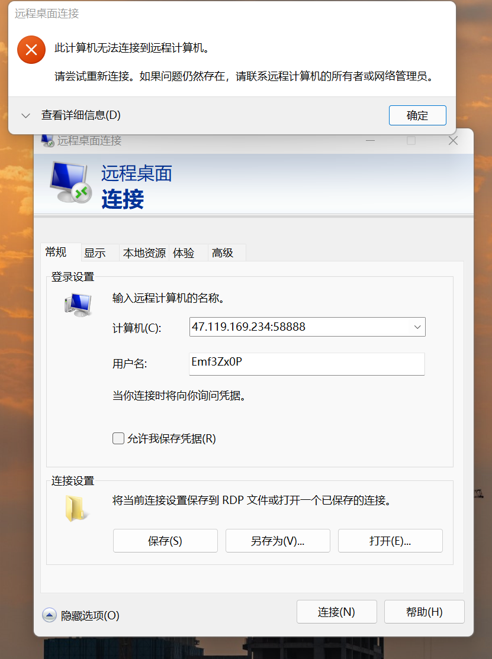This screenshot has height=659, width=492.
Task: Click the 登录设置 group label
Action: [73, 277]
